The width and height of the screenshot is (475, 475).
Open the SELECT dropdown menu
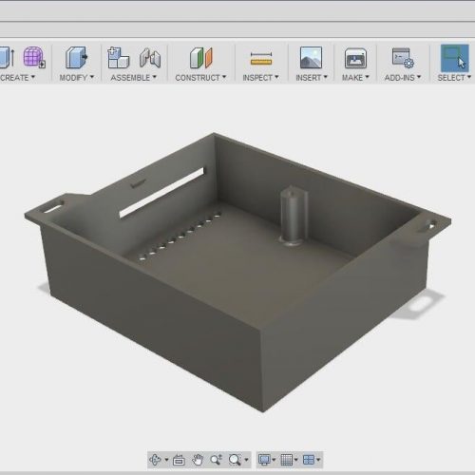(454, 78)
